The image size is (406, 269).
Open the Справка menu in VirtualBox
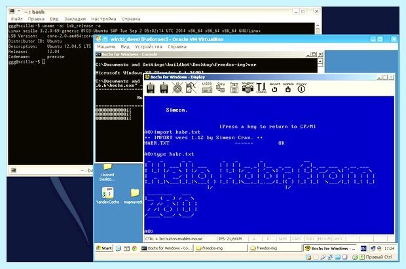click(x=177, y=47)
